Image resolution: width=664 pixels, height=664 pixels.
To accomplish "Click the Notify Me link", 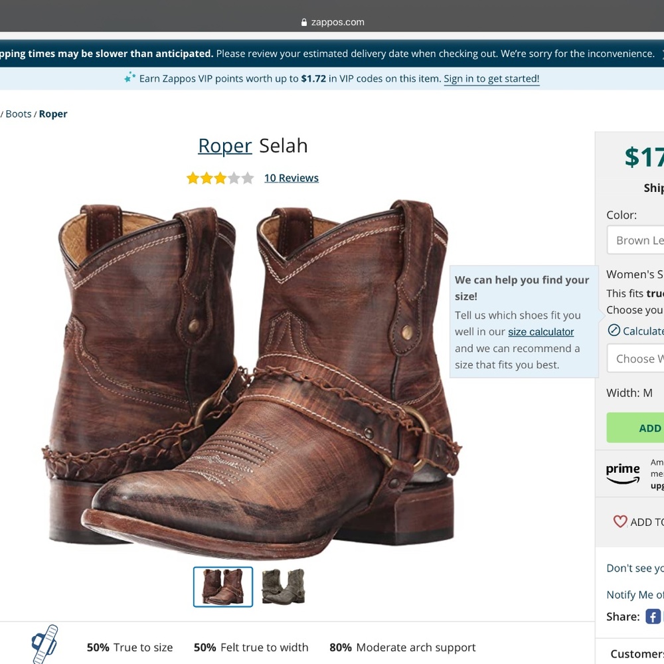I will (635, 594).
